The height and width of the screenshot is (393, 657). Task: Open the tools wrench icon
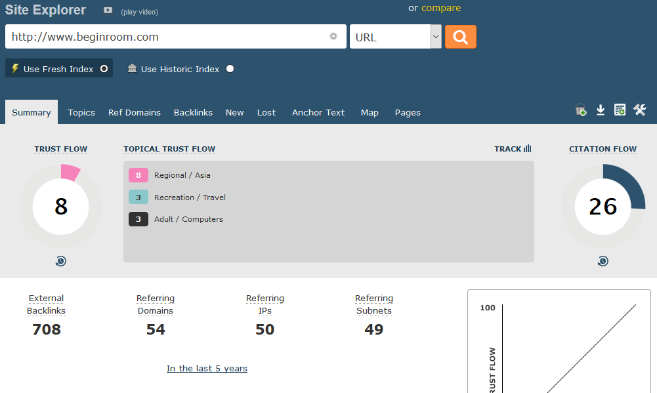pyautogui.click(x=640, y=110)
